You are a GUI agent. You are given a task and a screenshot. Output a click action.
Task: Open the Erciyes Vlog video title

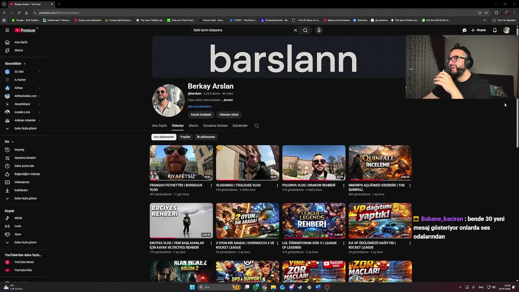tap(177, 245)
